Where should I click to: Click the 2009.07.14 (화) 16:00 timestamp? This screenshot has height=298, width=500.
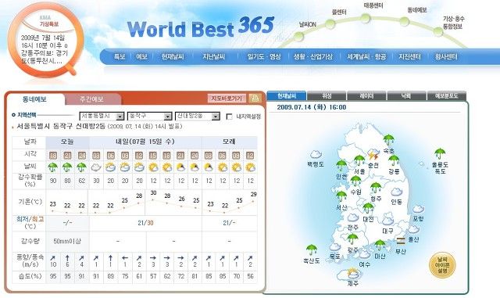[x=312, y=107]
